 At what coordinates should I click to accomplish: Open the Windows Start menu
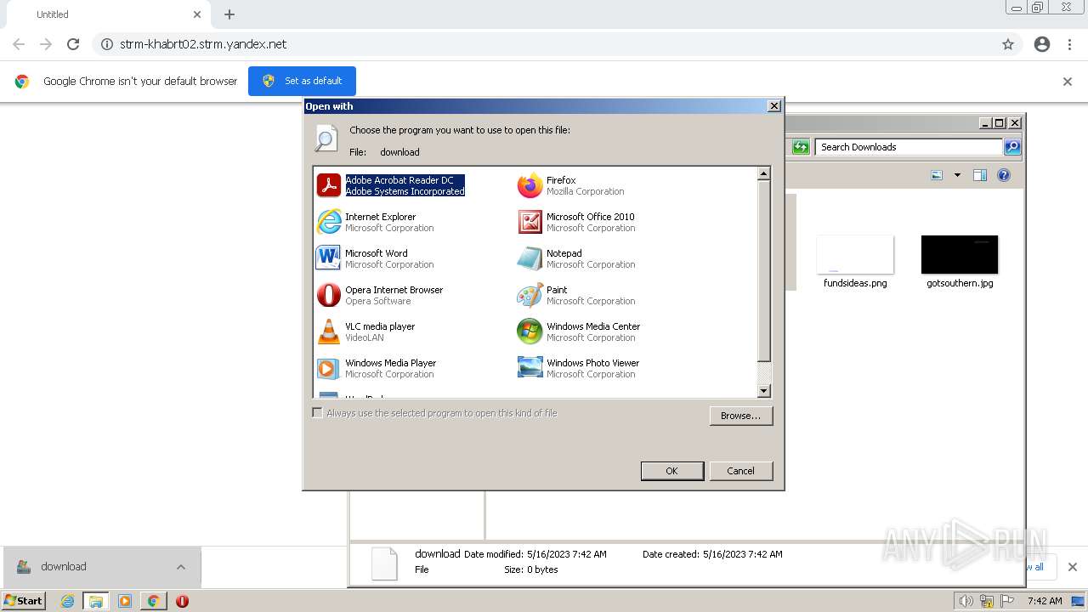(24, 601)
